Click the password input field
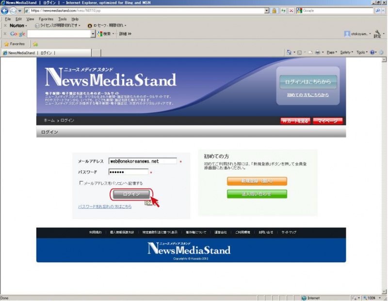 click(x=129, y=172)
